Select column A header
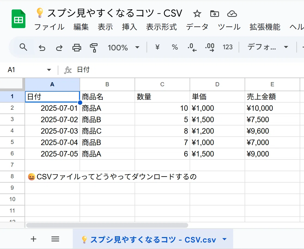 52,84
